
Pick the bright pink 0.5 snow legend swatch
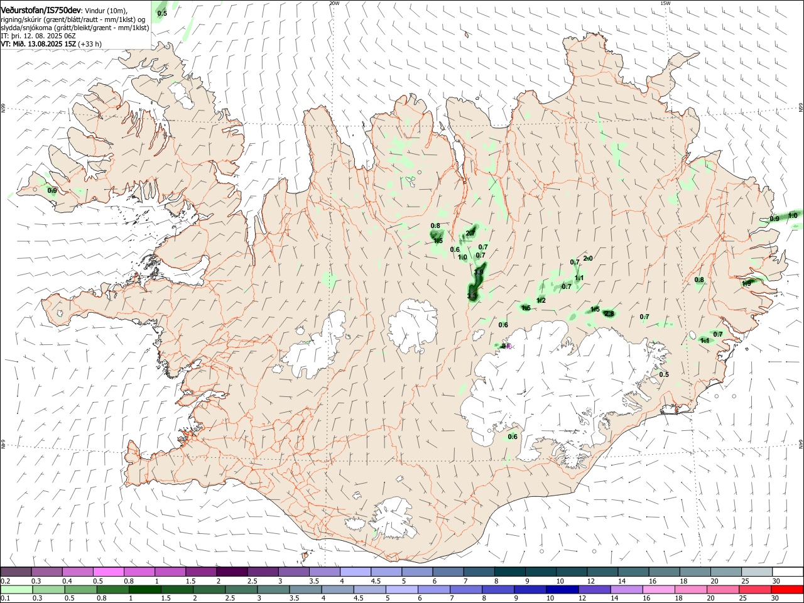108,572
